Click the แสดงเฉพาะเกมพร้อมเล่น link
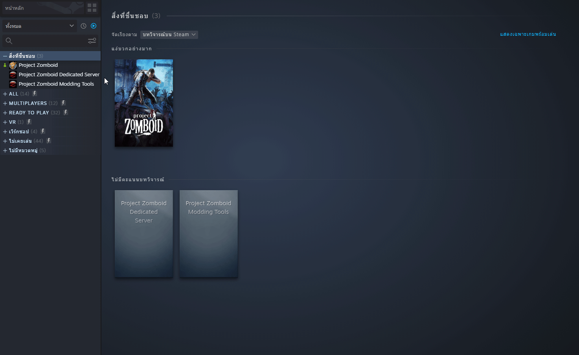Viewport: 579px width, 355px height. pyautogui.click(x=528, y=34)
